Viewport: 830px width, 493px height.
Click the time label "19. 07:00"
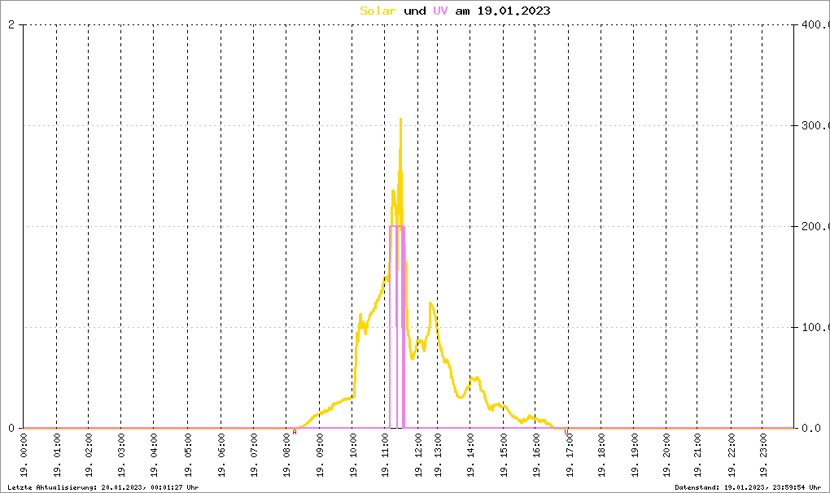pyautogui.click(x=254, y=455)
